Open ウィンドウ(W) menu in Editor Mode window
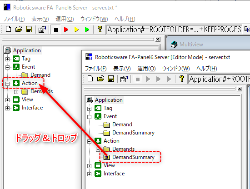Viewport: 250px width, 189px height. pos(176,69)
